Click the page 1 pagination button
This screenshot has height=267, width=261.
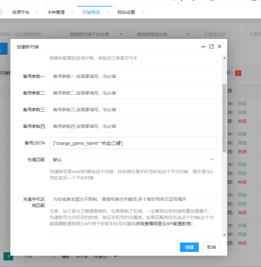coord(8,256)
